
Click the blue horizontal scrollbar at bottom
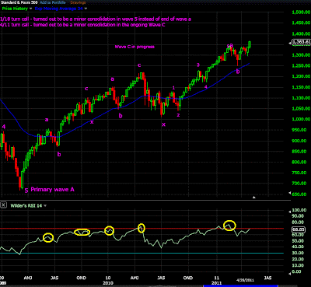coord(240,285)
